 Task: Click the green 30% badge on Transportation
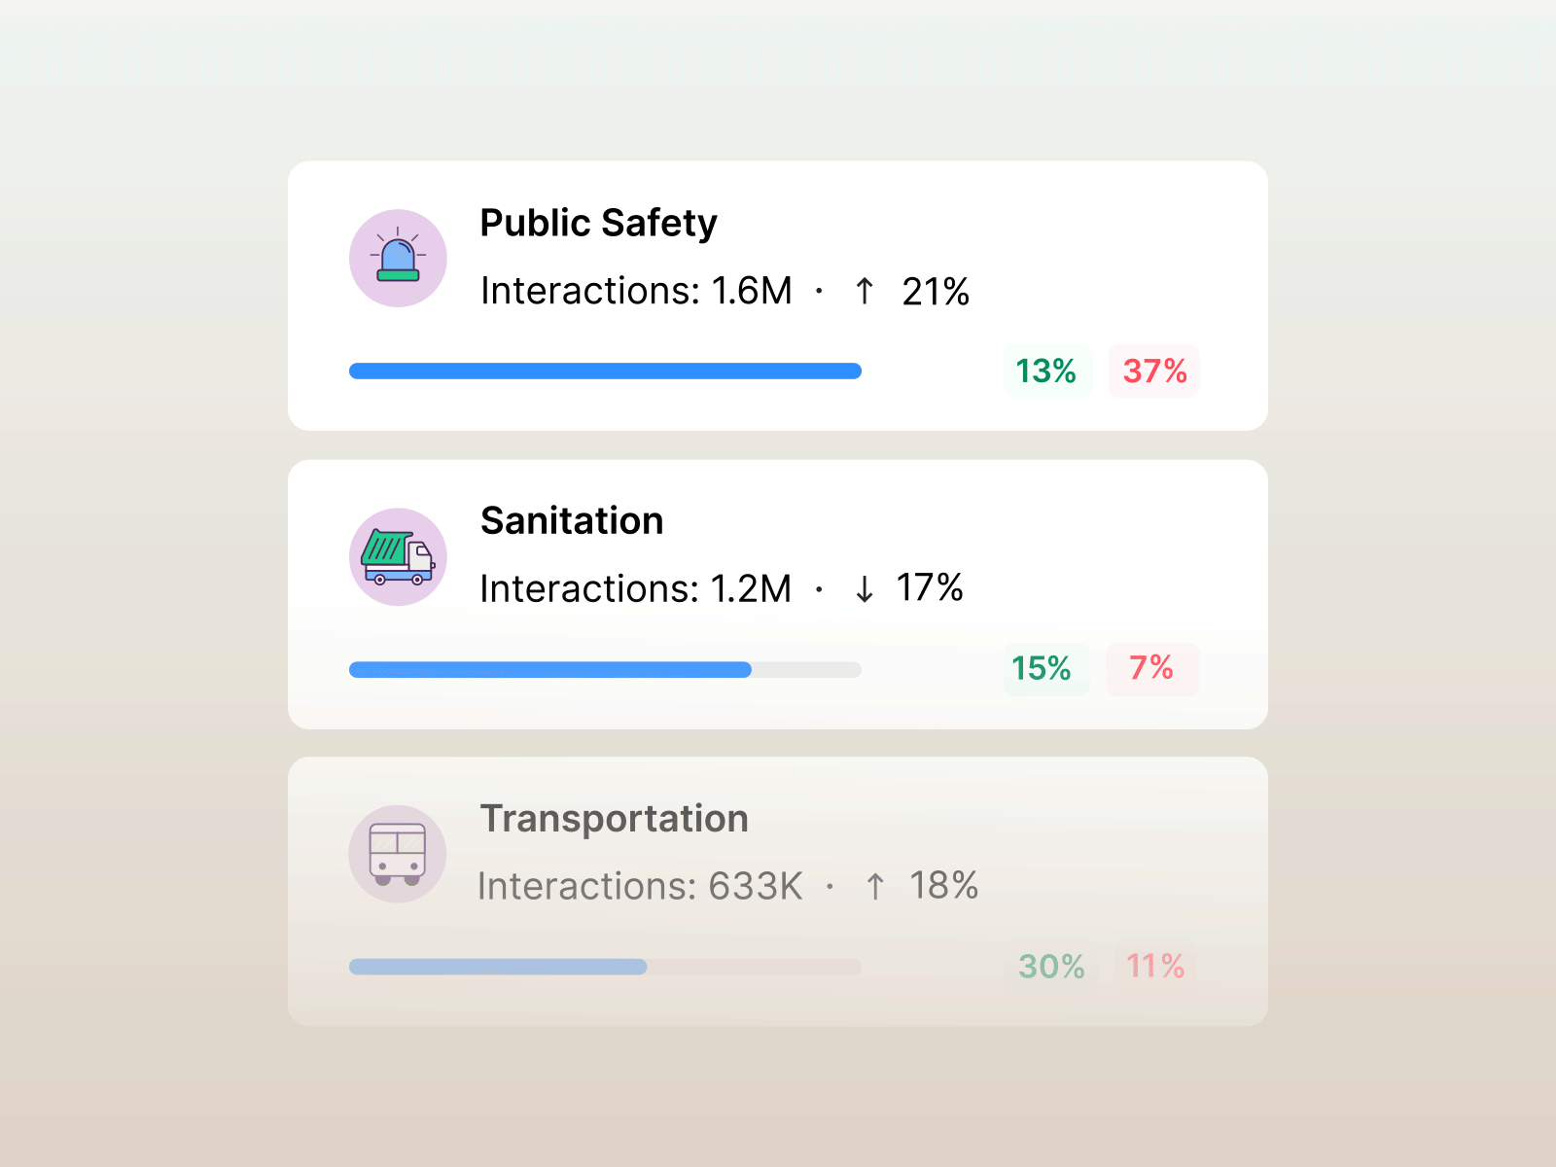[1050, 967]
